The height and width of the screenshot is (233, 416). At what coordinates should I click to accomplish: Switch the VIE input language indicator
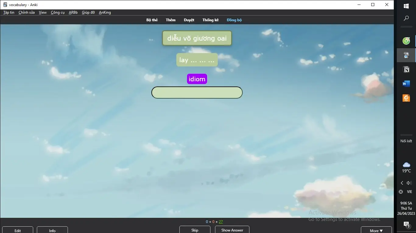pos(409,192)
